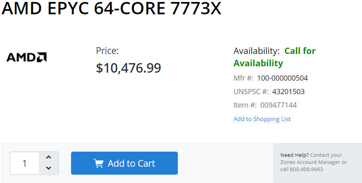Viewport: 362px width, 183px height.
Task: Open the Add to Shopping List link
Action: [x=262, y=119]
